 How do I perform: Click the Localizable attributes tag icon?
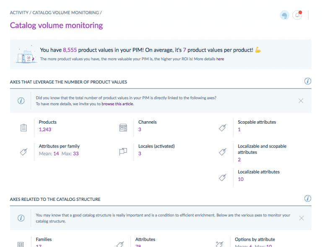point(223,178)
